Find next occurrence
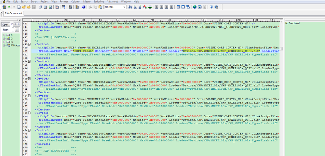Image resolution: width=325 pixels, height=156 pixels. pyautogui.click(x=140, y=7)
